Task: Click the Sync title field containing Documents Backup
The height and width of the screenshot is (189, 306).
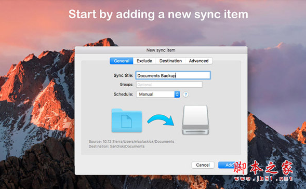Action: [x=173, y=75]
